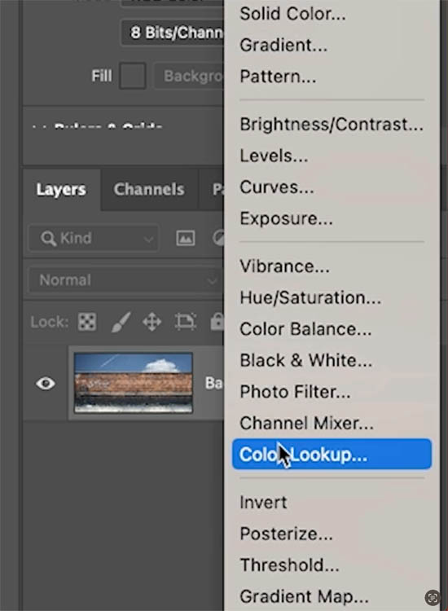Toggle the pixel layer filter icon
448x611 pixels.
pos(186,238)
